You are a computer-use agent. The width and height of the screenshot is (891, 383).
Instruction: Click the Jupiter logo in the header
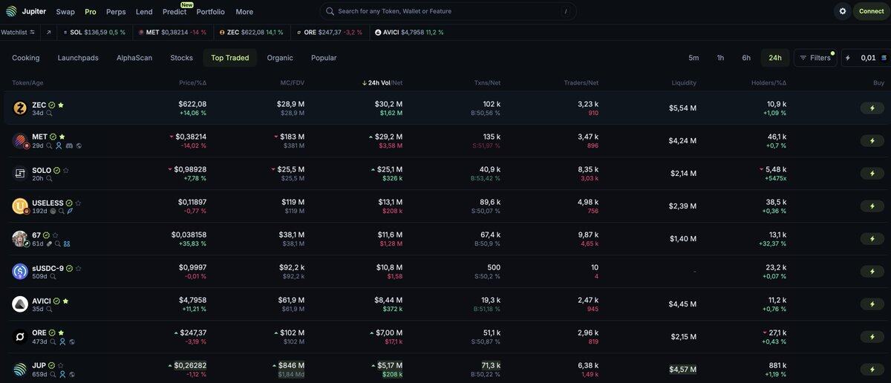(x=11, y=11)
